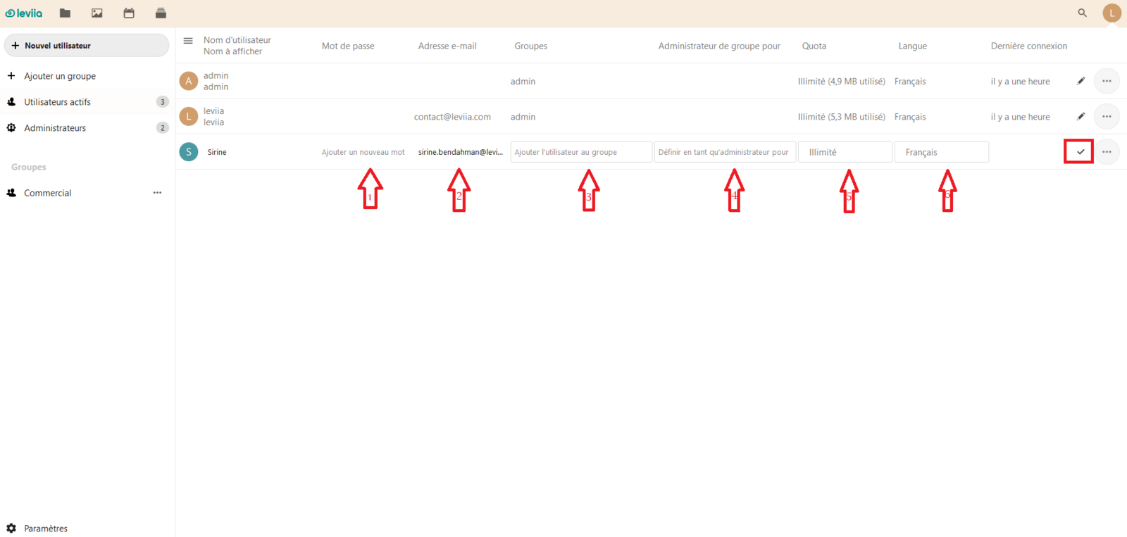Viewport: 1127px width, 537px height.
Task: Confirm Sirine edits with the checkmark
Action: 1079,151
